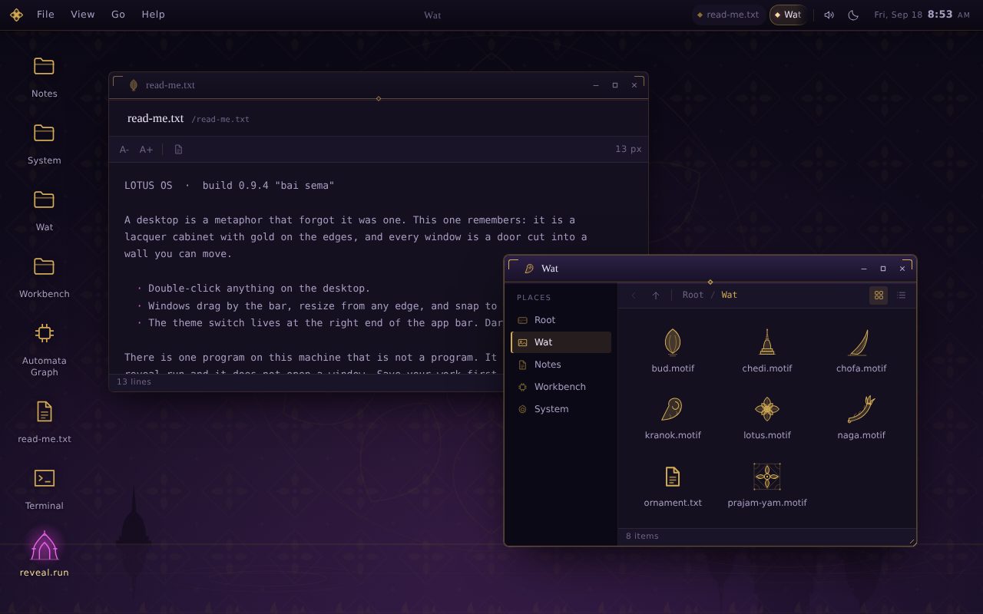Image resolution: width=983 pixels, height=614 pixels.
Task: Open bud.motif in the Wat window
Action: click(x=673, y=352)
